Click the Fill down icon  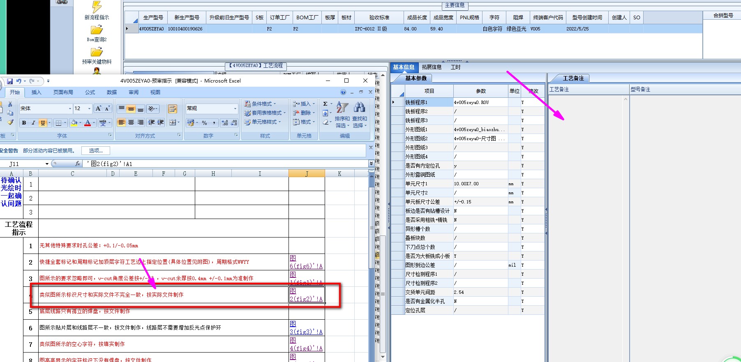pos(325,113)
